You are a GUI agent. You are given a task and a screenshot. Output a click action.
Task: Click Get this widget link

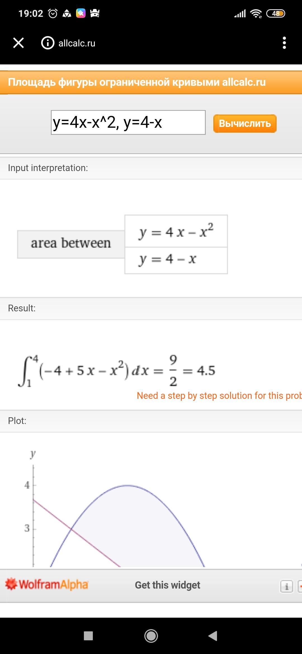pos(167,585)
